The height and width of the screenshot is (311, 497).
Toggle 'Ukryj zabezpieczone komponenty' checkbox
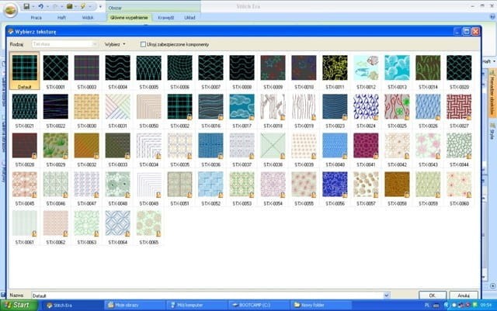[x=143, y=44]
